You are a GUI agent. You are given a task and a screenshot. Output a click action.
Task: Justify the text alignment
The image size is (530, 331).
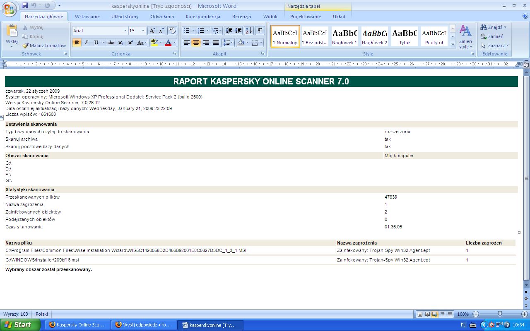[215, 42]
